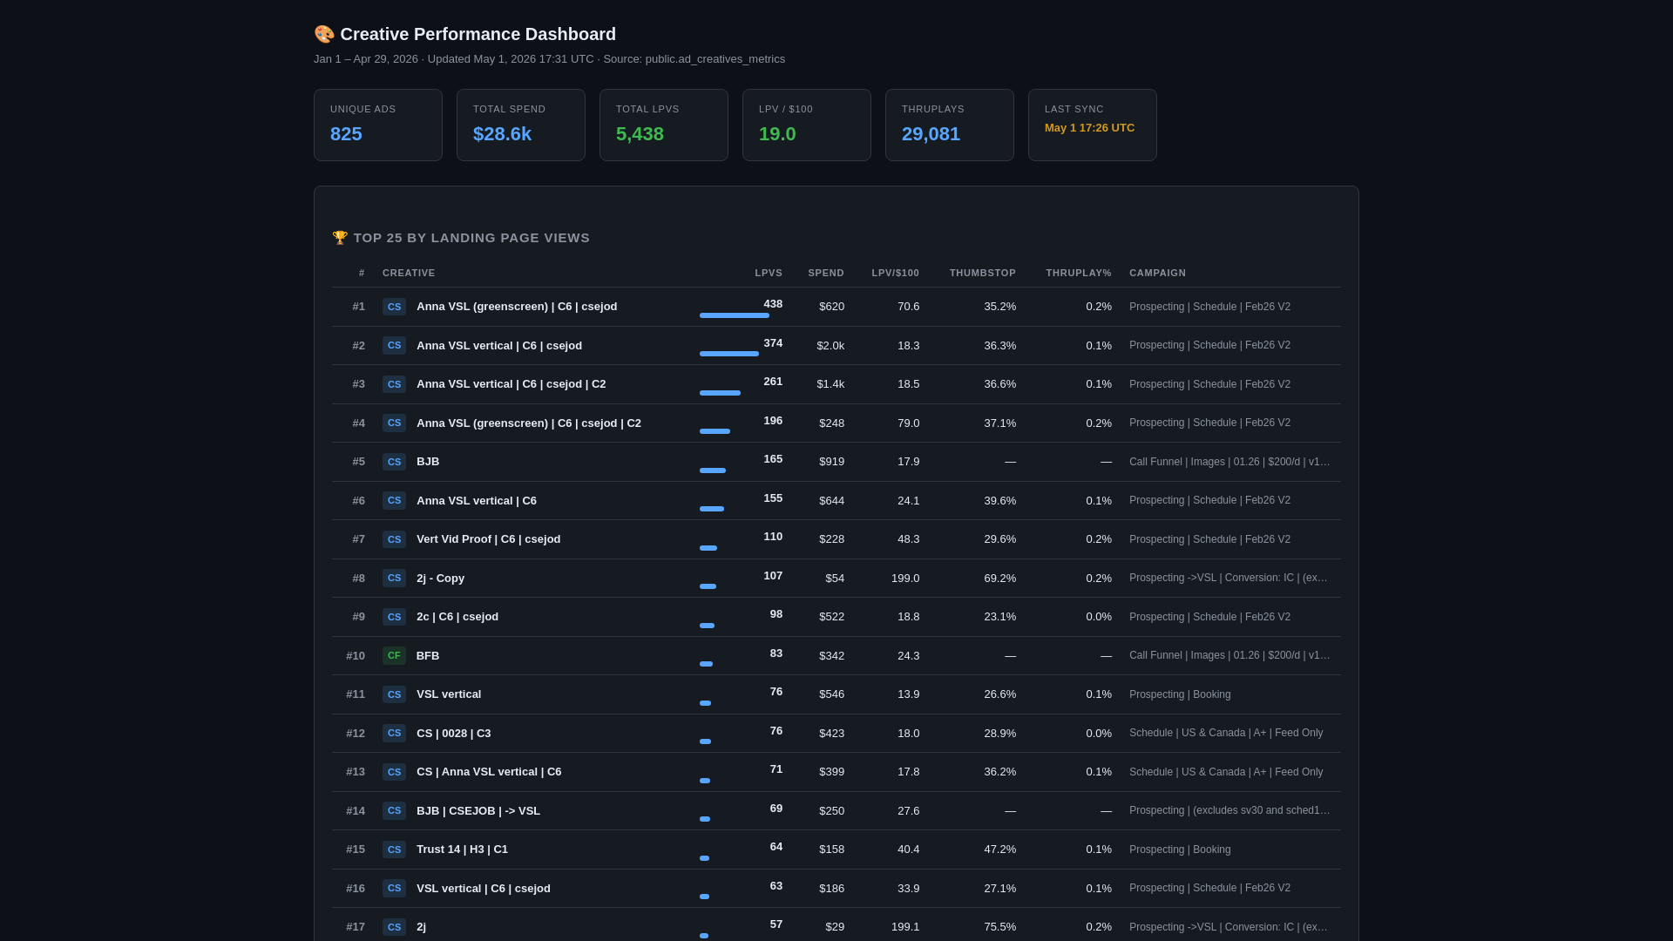Click CS badge on Vert Vid Proof row

[x=394, y=539]
